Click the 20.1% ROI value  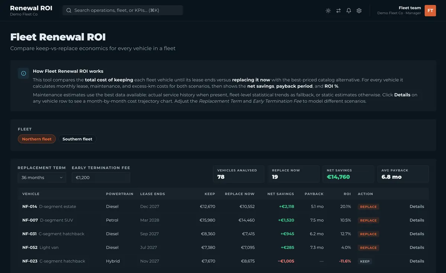[x=345, y=207]
